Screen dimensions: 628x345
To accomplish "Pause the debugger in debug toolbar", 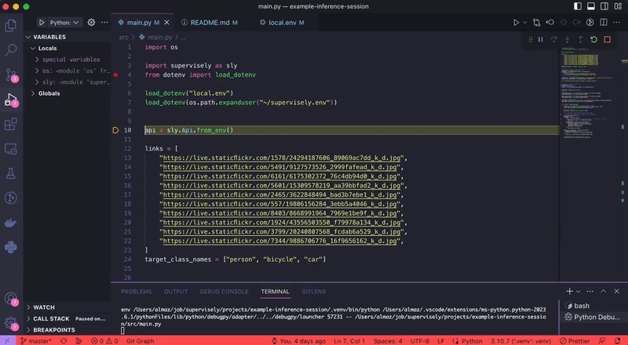I will [x=540, y=40].
